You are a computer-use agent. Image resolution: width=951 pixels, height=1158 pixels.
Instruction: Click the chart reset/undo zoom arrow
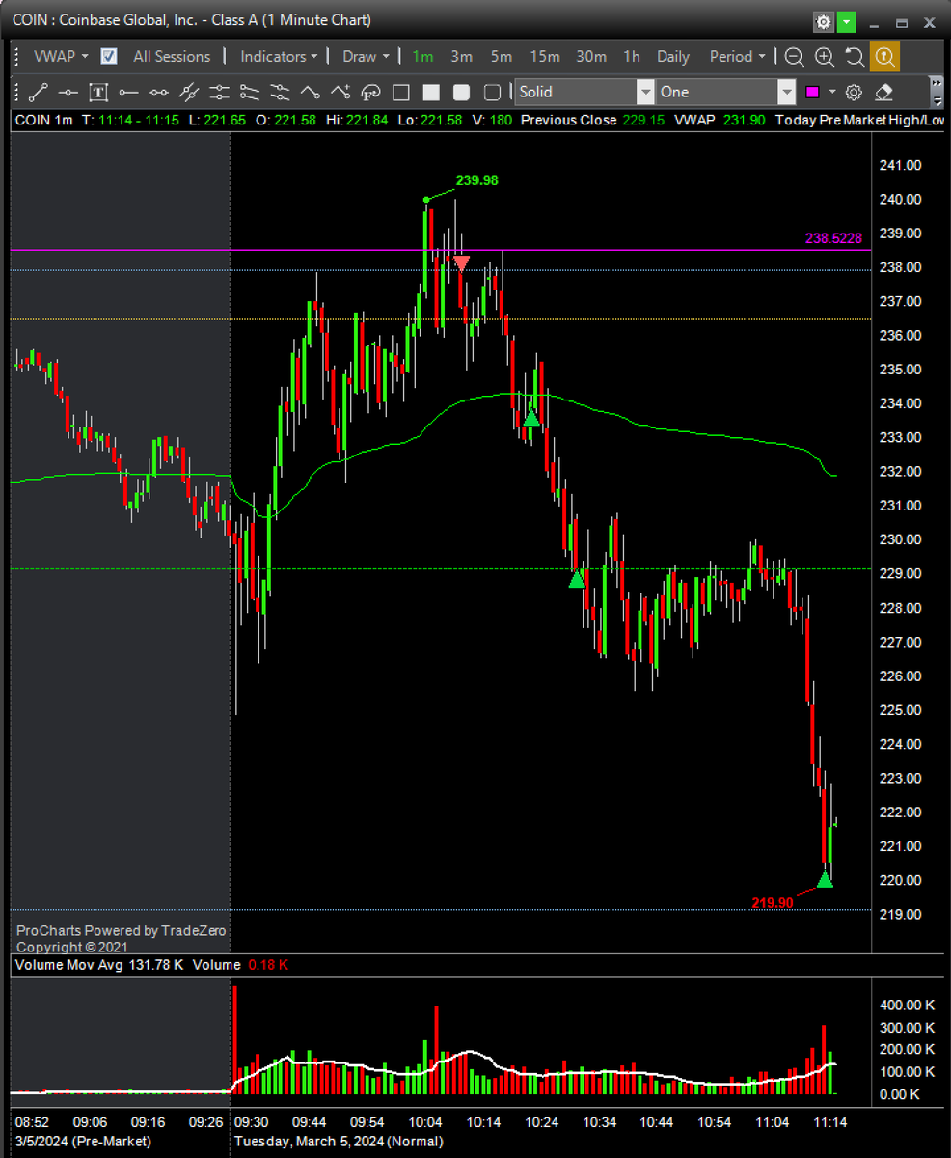point(855,57)
